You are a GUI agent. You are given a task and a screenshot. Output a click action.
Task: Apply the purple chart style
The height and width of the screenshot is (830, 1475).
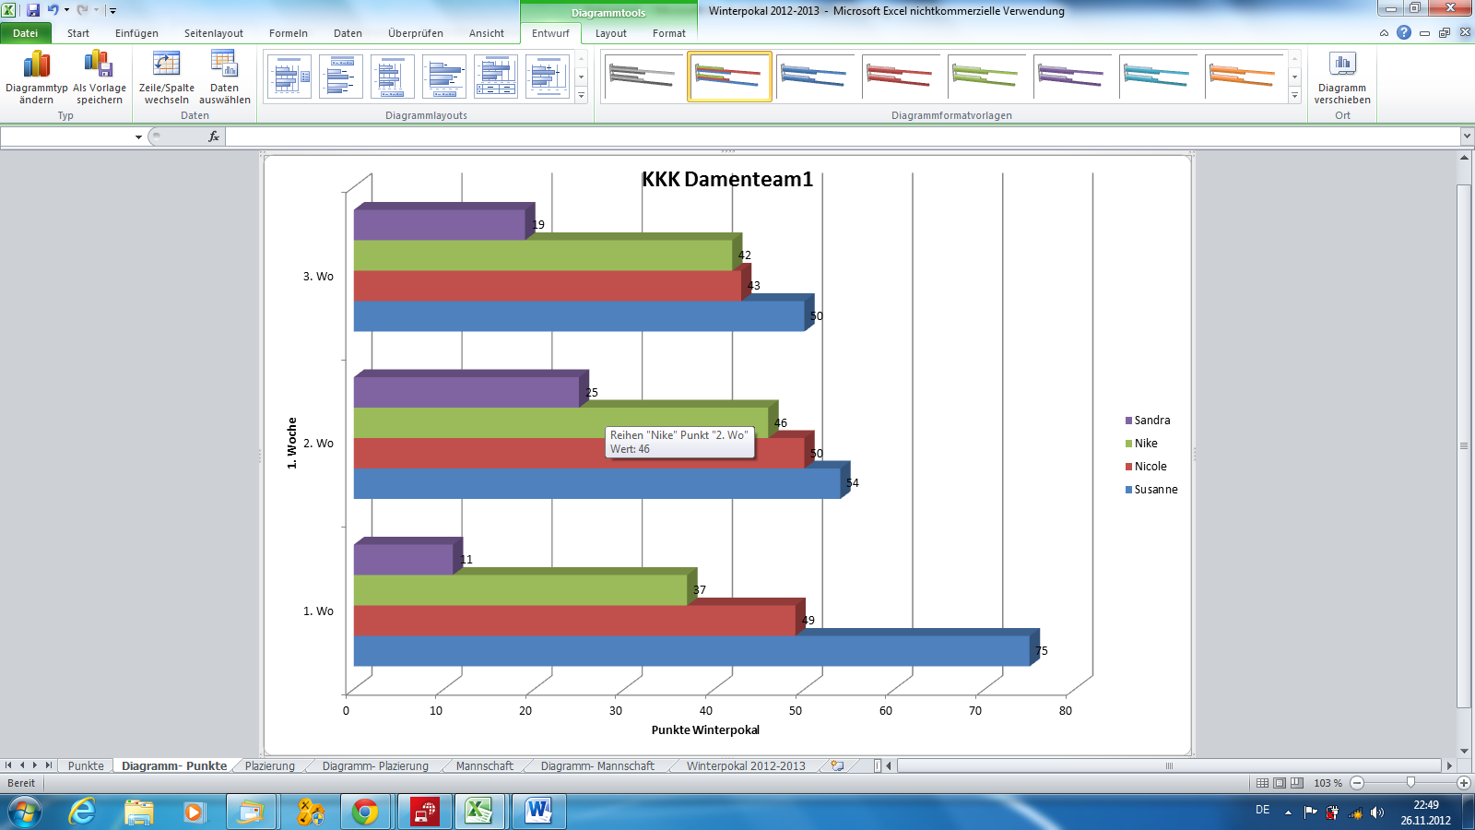(1072, 77)
